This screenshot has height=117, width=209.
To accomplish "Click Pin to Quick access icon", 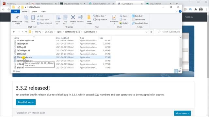I will [x=17, y=20].
